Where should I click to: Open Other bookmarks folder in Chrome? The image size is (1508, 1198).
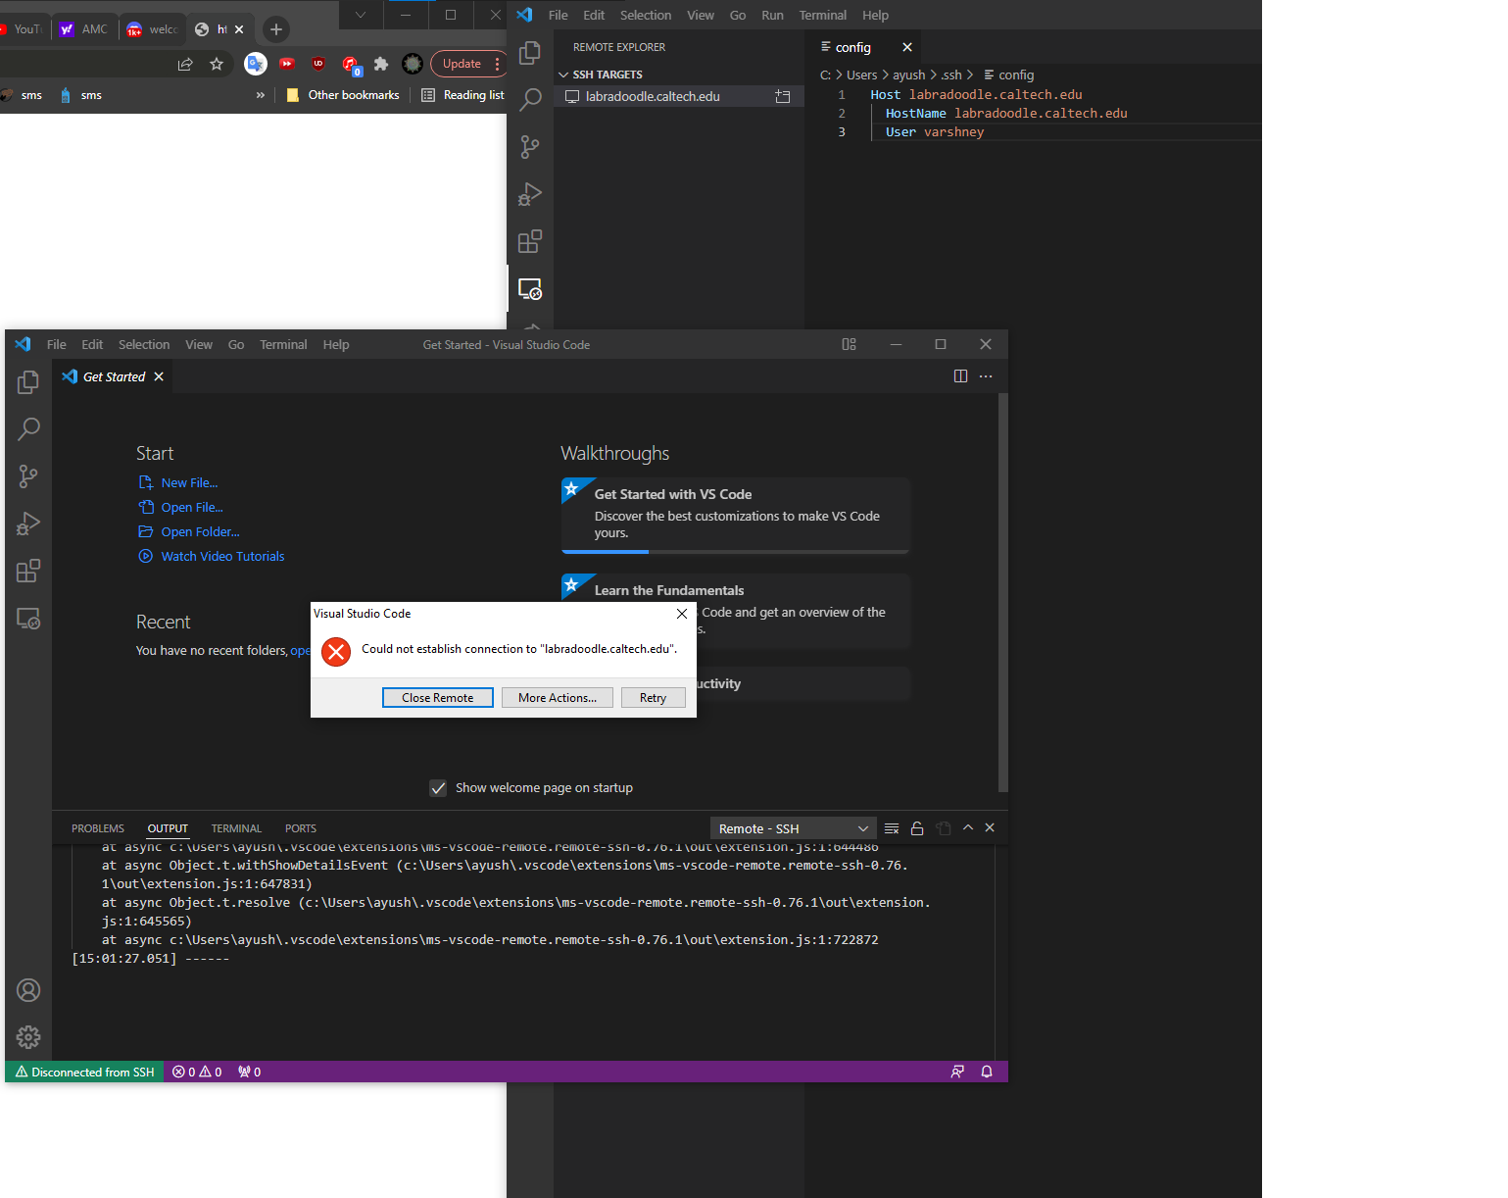(343, 95)
